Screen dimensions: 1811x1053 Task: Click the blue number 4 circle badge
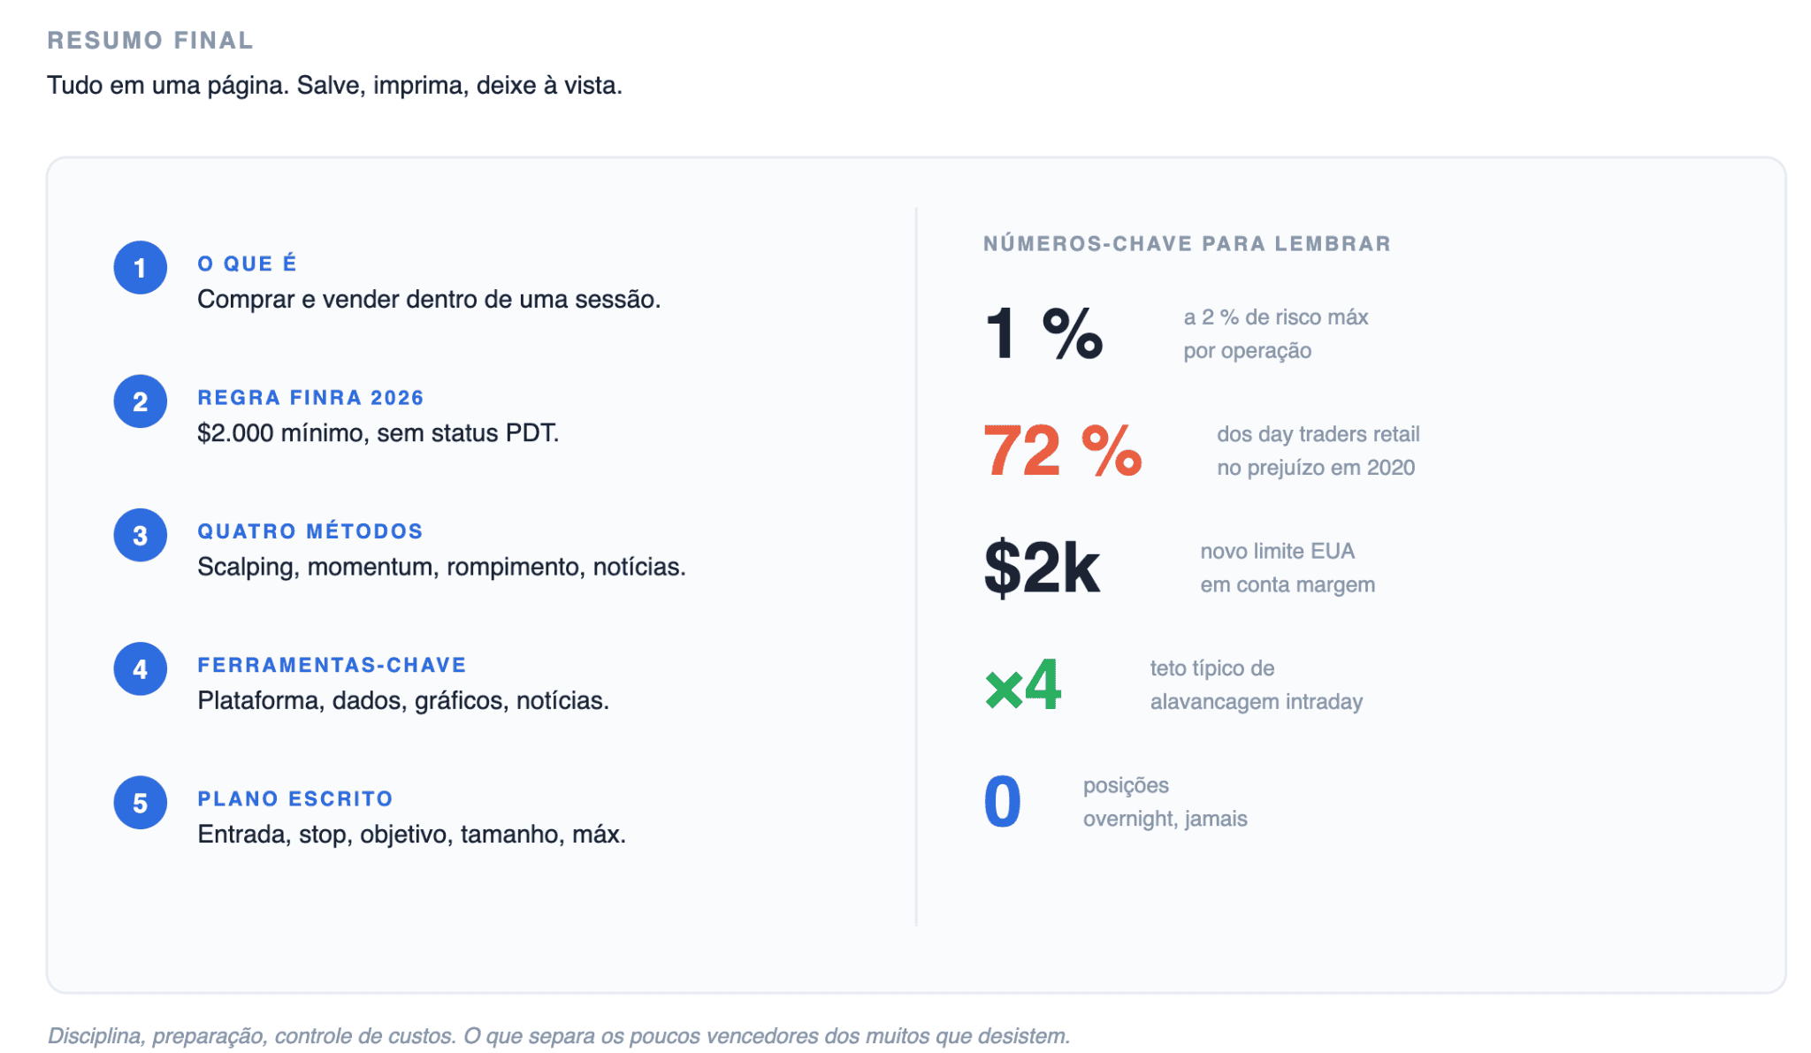pyautogui.click(x=140, y=668)
